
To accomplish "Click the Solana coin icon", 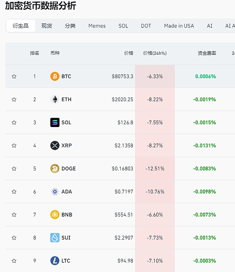I will coord(55,122).
